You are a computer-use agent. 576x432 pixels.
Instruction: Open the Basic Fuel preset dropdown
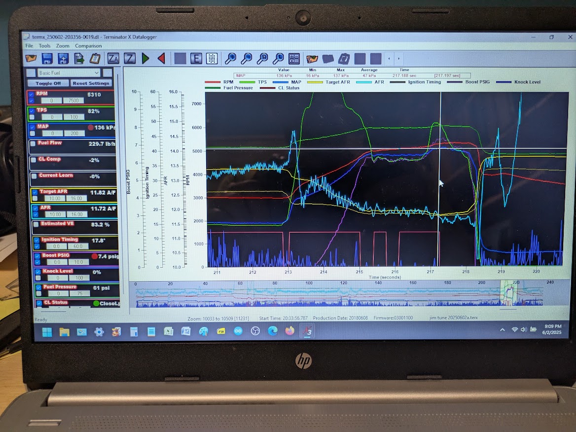click(69, 72)
